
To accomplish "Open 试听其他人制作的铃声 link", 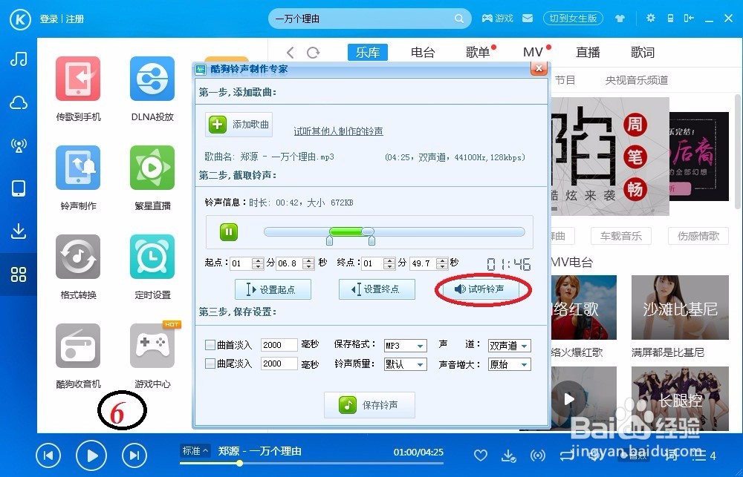I will click(338, 131).
